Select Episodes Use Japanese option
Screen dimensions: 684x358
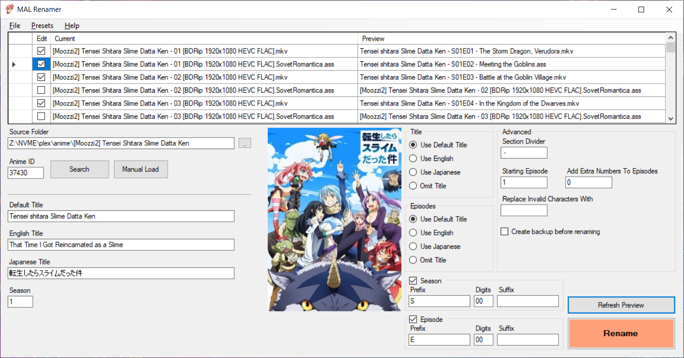[x=435, y=246]
